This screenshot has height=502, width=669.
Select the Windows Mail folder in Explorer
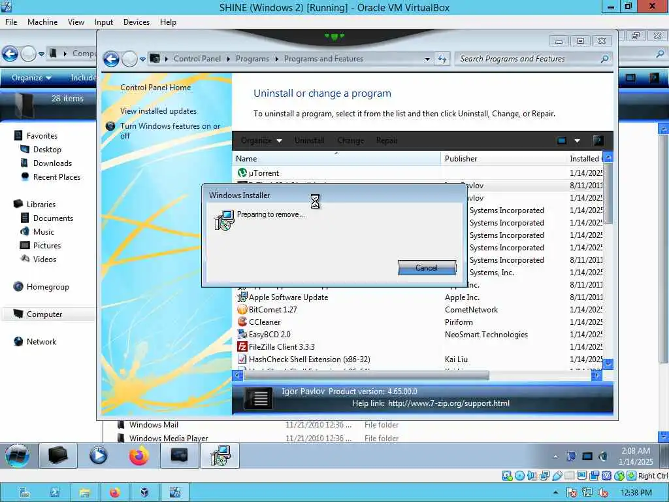click(x=154, y=425)
